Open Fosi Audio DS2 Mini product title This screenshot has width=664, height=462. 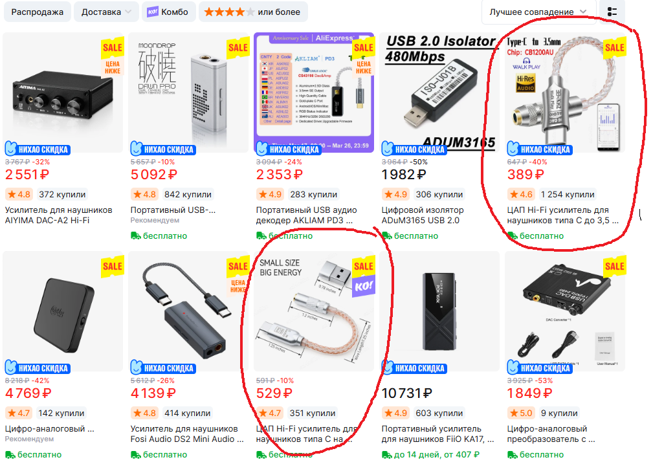tap(187, 434)
